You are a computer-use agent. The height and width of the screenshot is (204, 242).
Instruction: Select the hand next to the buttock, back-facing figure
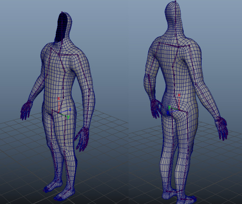[x=156, y=108]
